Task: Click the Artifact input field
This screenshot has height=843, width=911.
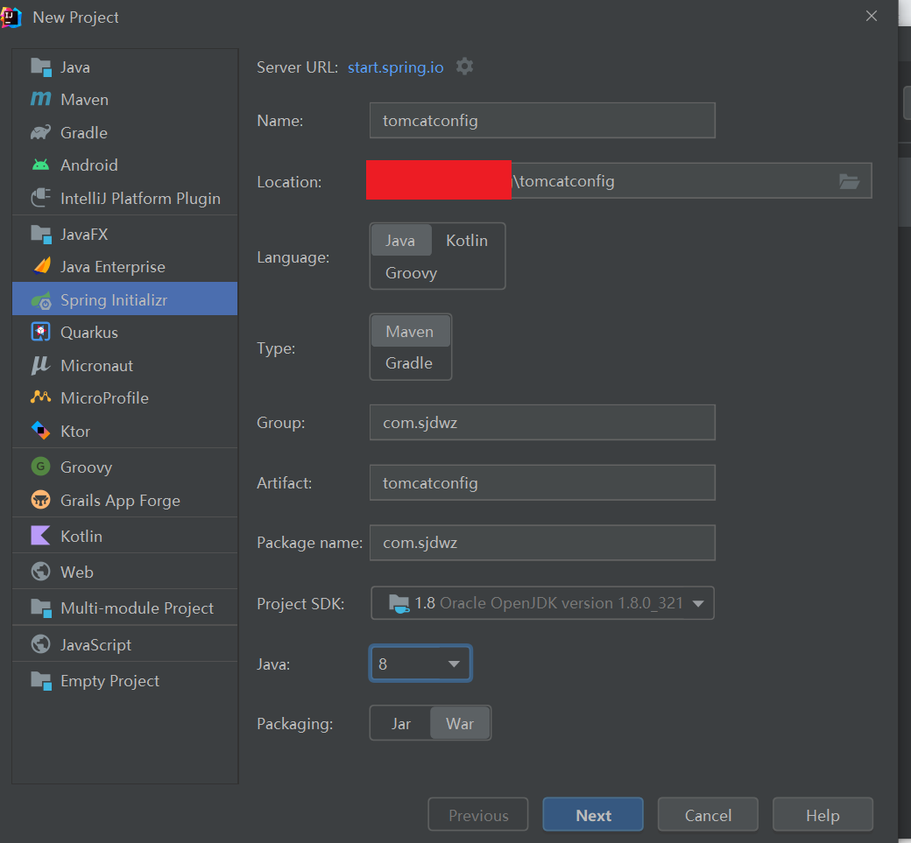Action: 542,482
